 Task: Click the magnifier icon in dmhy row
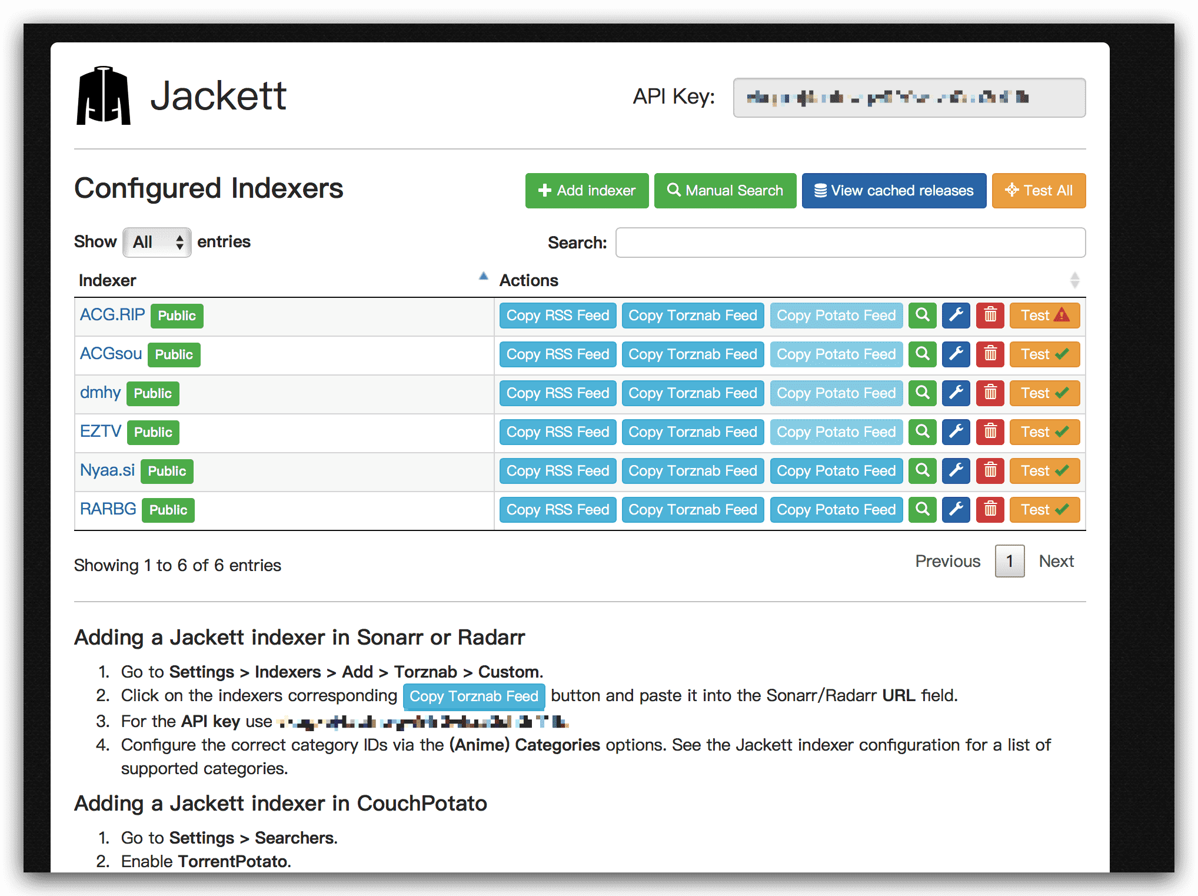pyautogui.click(x=922, y=393)
